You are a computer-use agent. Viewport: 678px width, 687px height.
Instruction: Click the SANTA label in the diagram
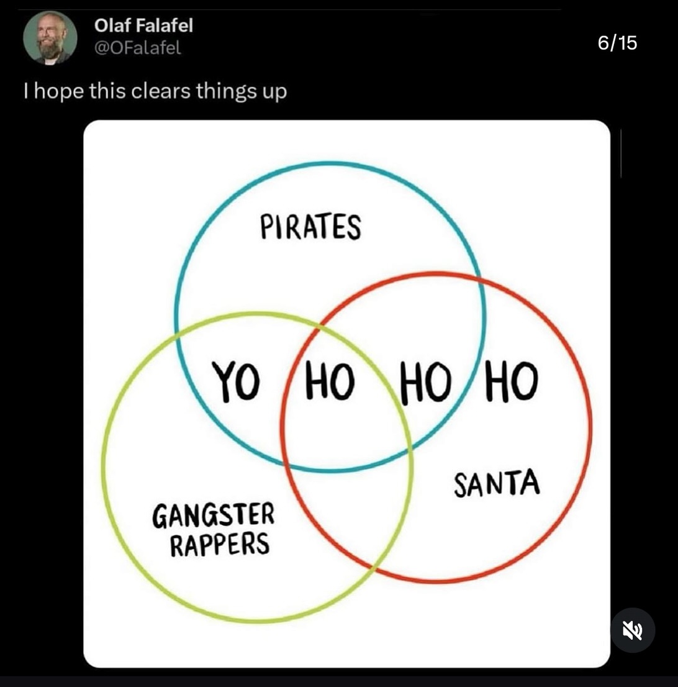[x=497, y=485]
